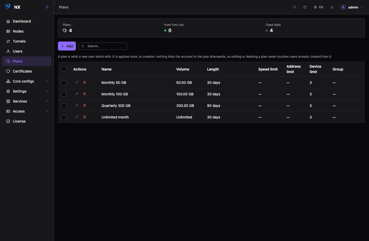Delete the Quarterly 300 GB plan
This screenshot has width=369, height=241.
pos(85,105)
